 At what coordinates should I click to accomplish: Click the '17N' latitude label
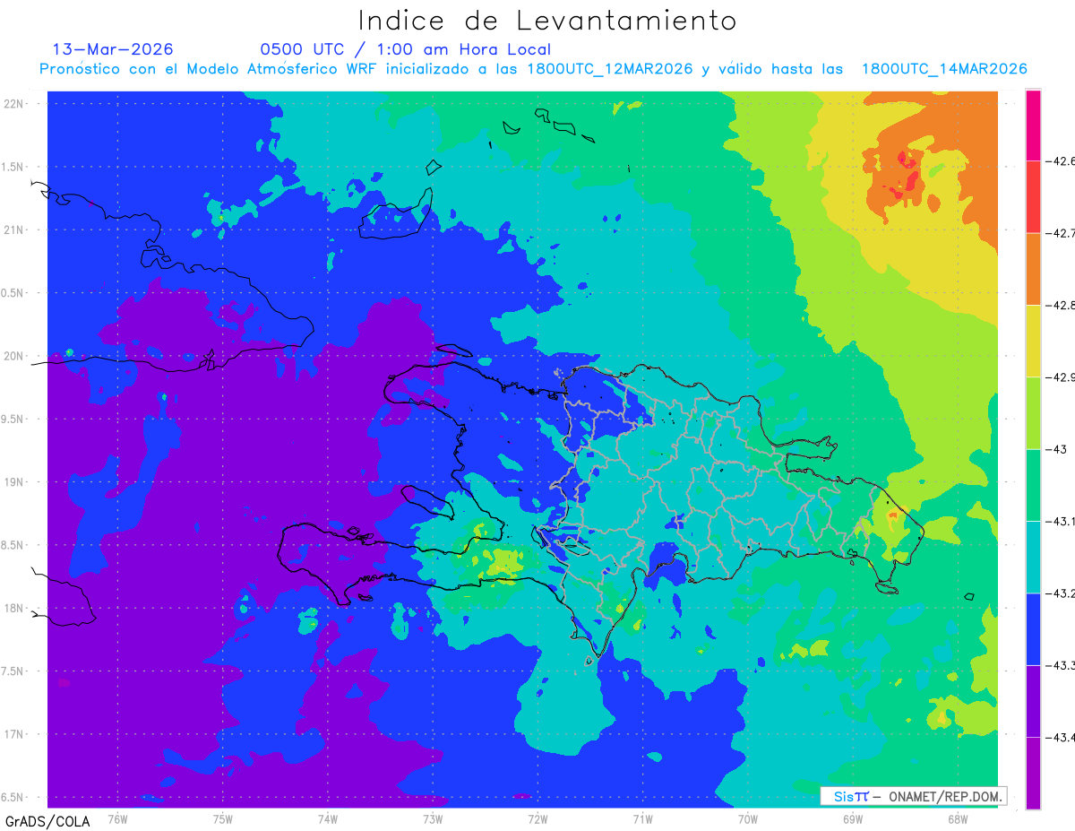tap(13, 734)
